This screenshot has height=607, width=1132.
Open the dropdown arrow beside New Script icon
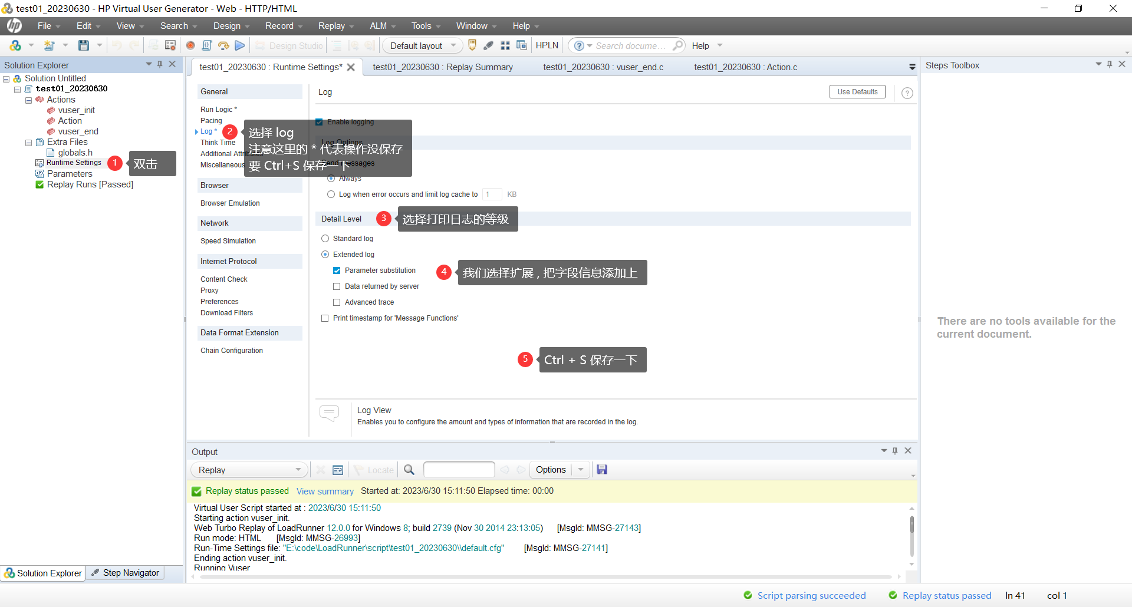coord(65,45)
